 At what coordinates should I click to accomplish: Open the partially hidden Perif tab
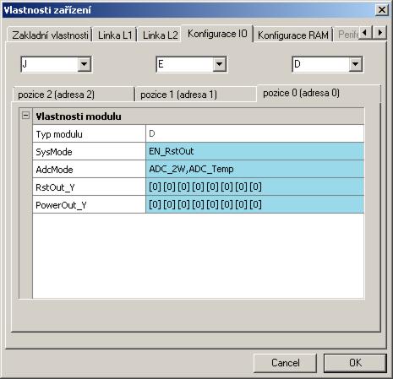[347, 35]
